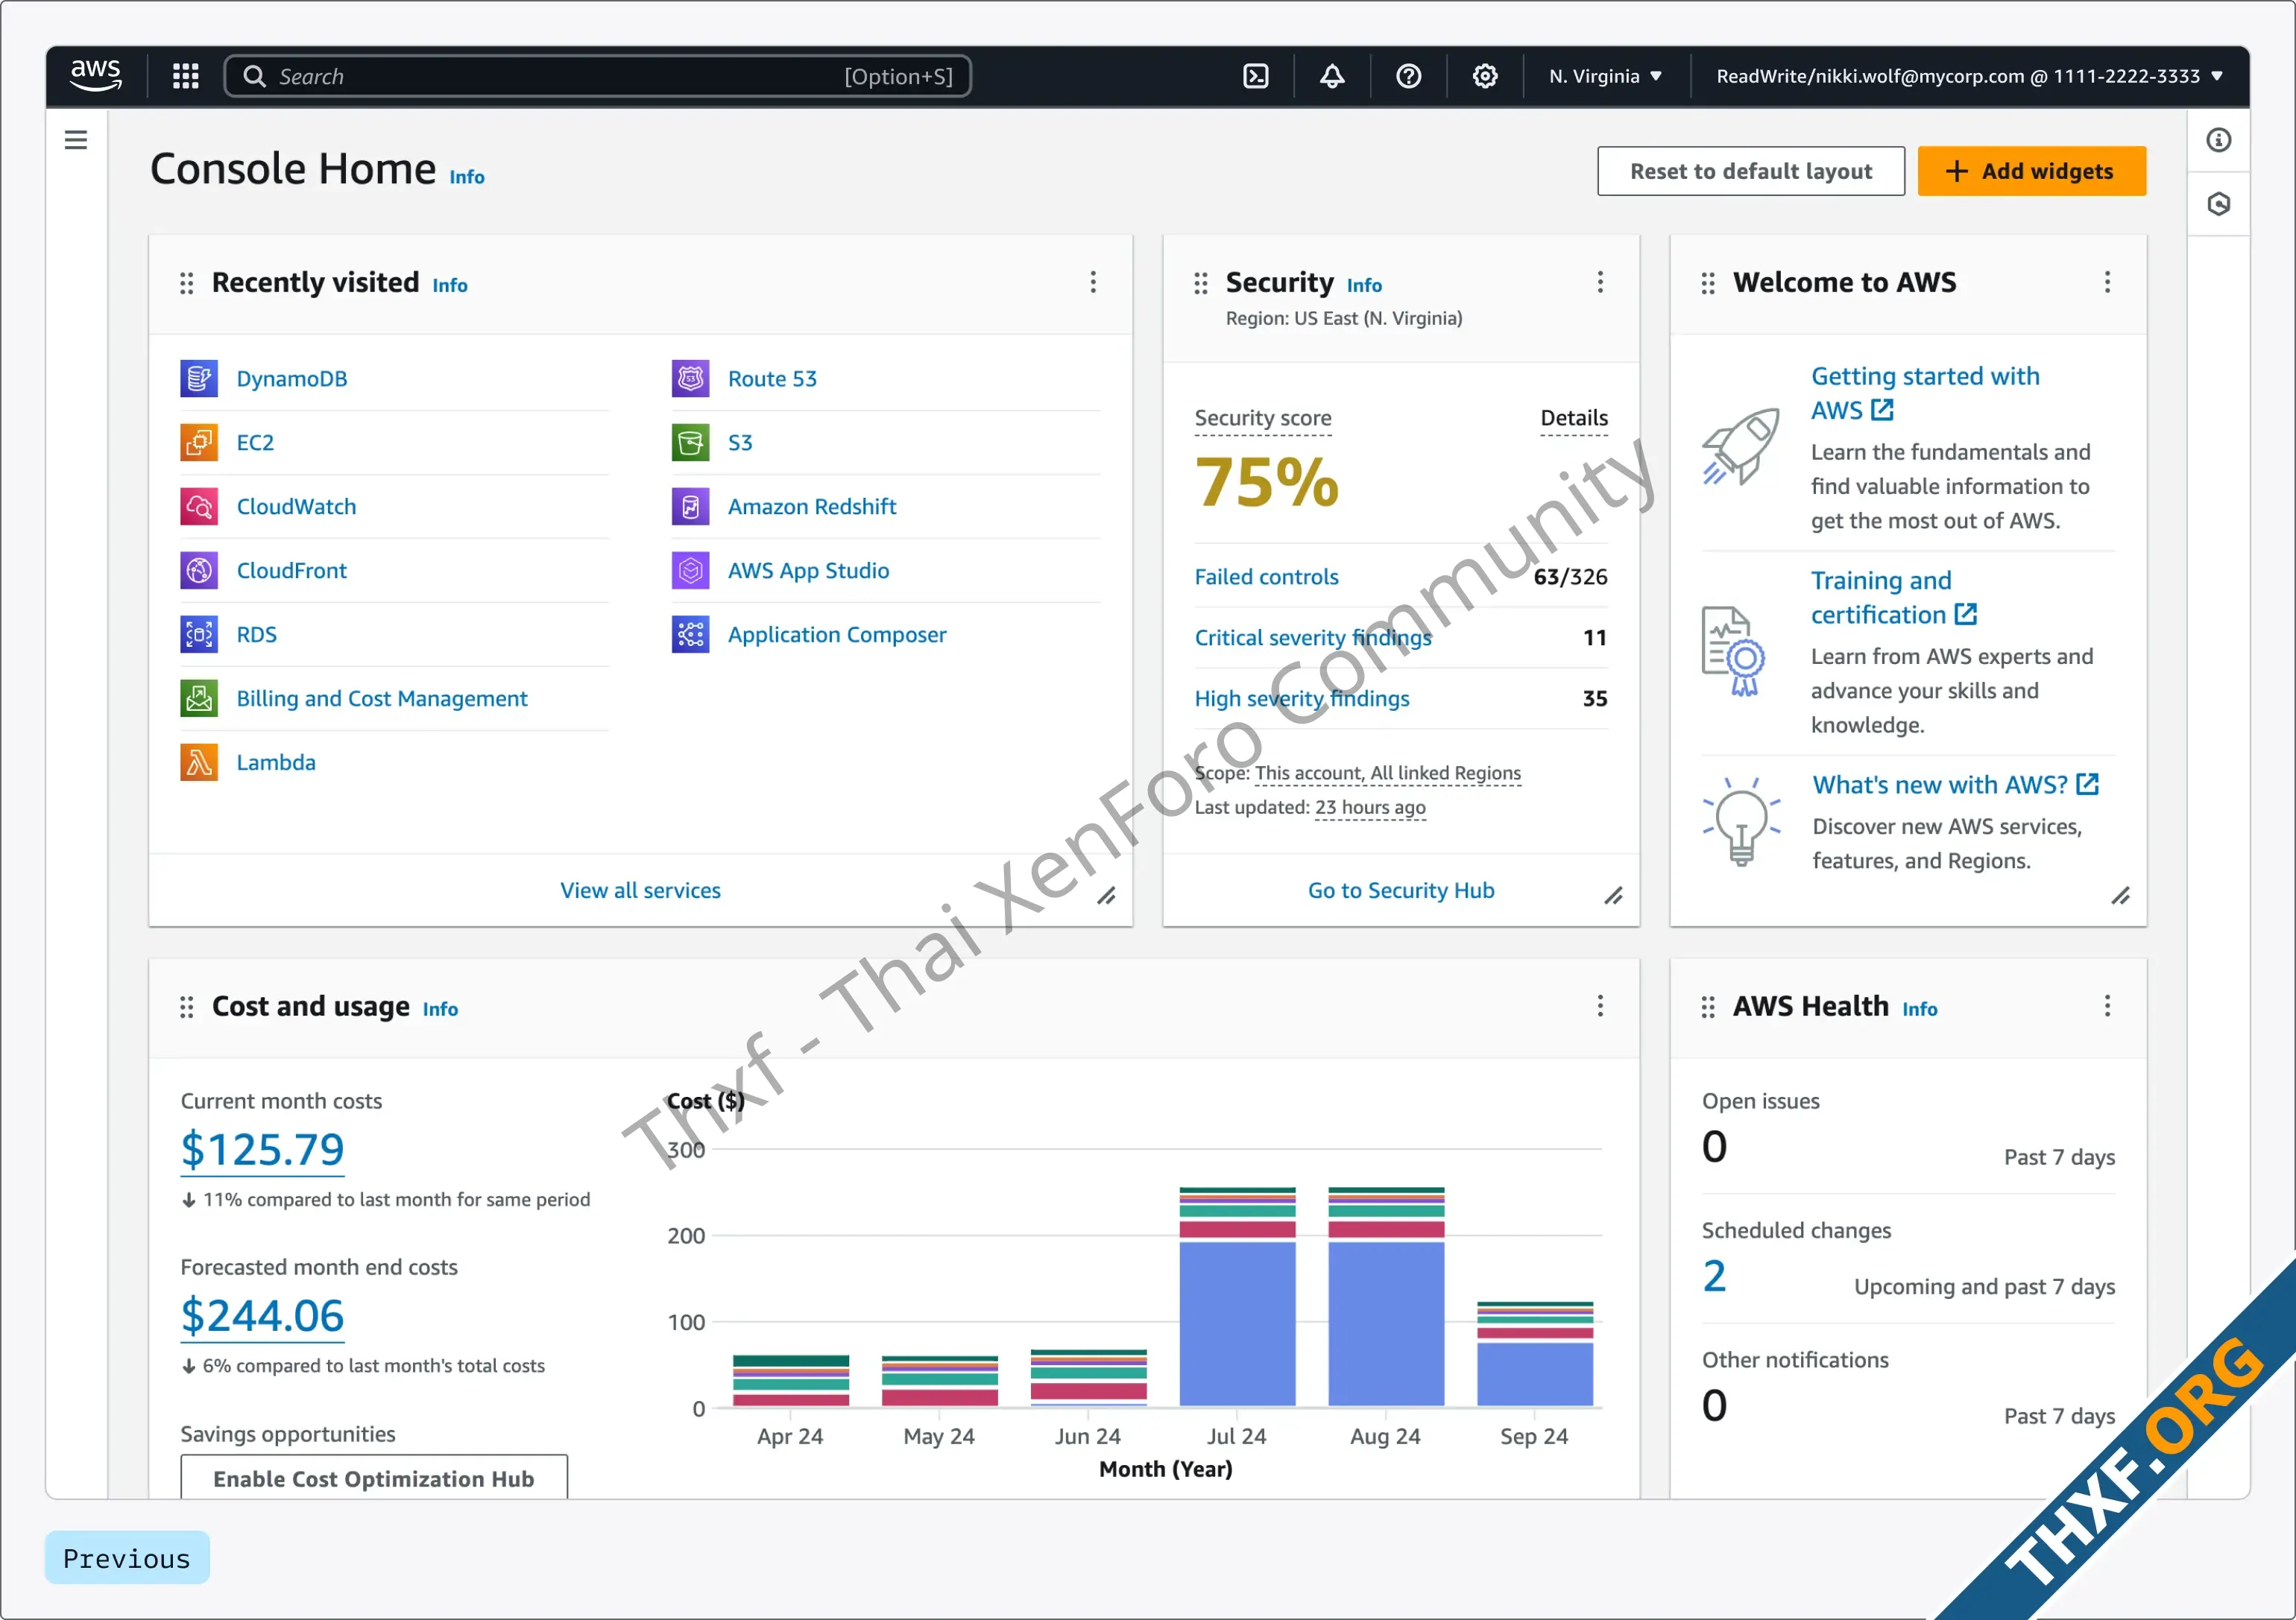Image resolution: width=2296 pixels, height=1620 pixels.
Task: Open Training and certification link
Action: tap(1893, 598)
